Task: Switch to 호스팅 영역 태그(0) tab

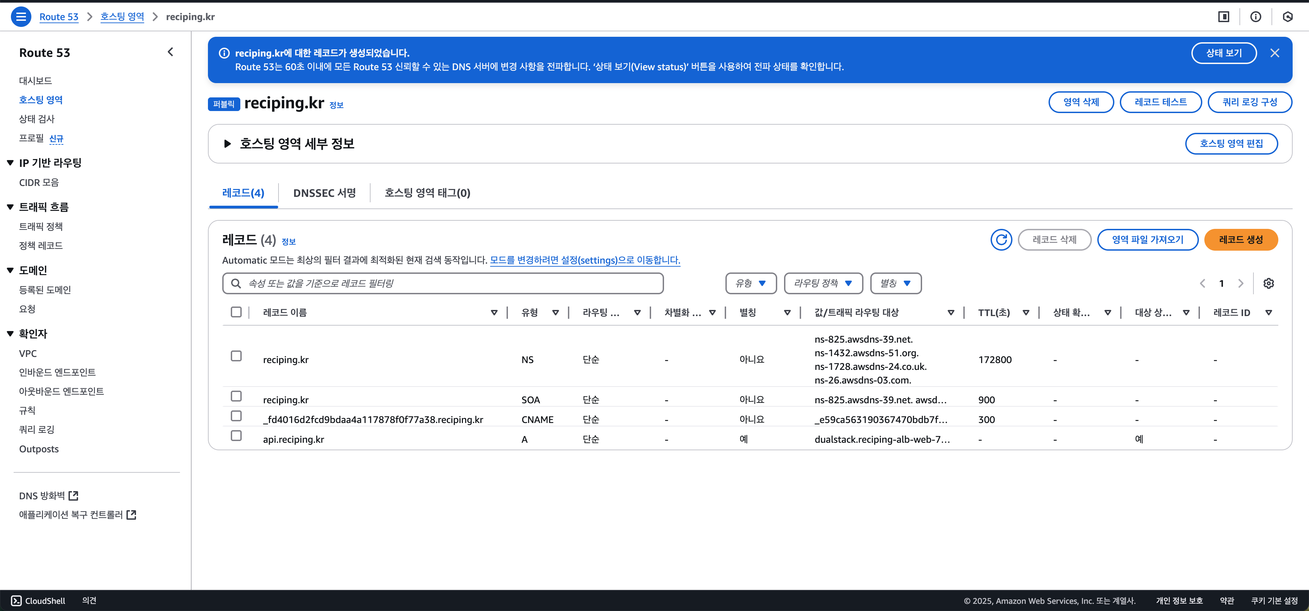Action: 427,193
